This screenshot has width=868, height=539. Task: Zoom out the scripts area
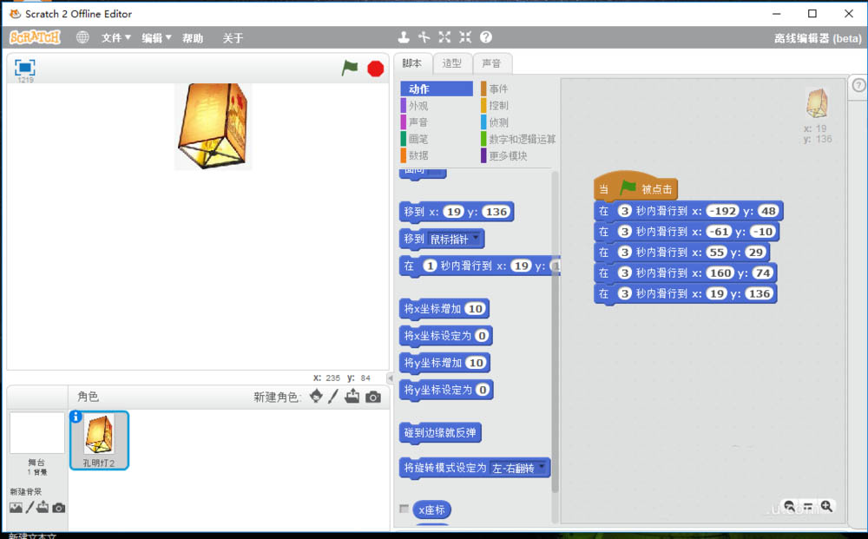tap(789, 506)
